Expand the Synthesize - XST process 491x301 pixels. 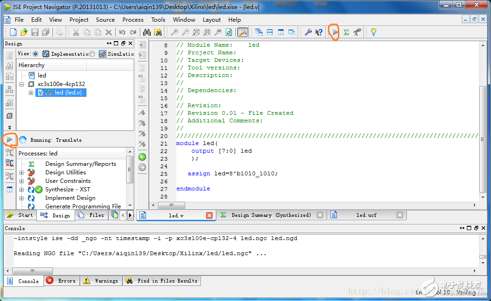point(21,189)
